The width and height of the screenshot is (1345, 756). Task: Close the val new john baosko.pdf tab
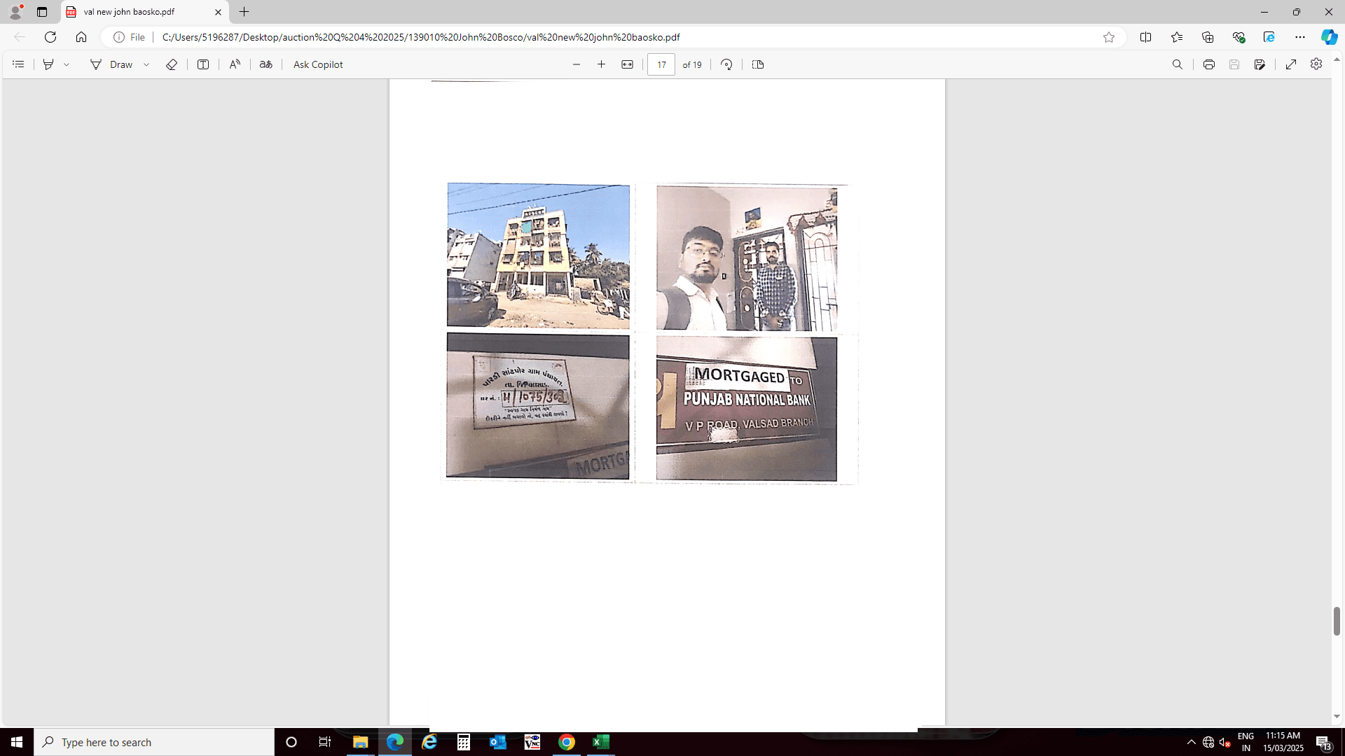tap(218, 12)
